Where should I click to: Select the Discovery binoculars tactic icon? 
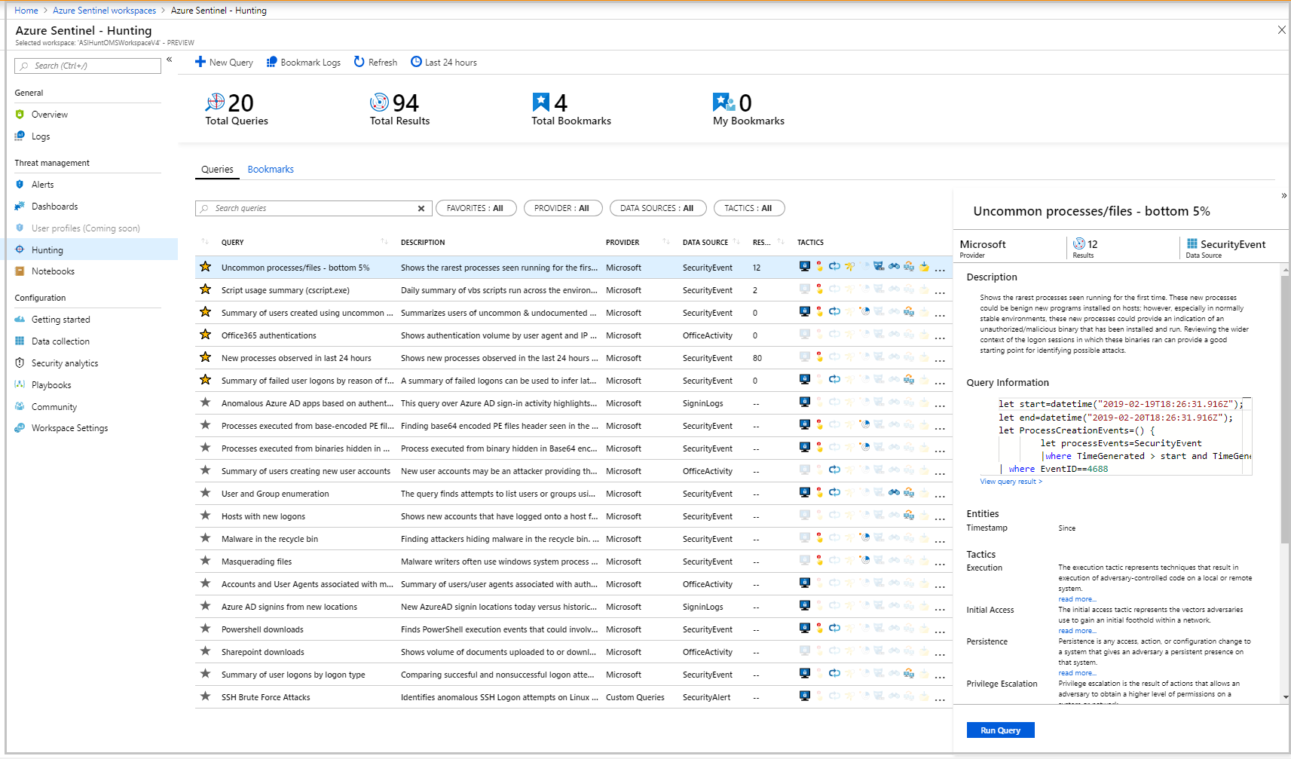[x=894, y=267]
